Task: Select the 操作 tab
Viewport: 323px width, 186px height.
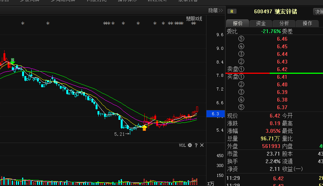Action: (307, 23)
